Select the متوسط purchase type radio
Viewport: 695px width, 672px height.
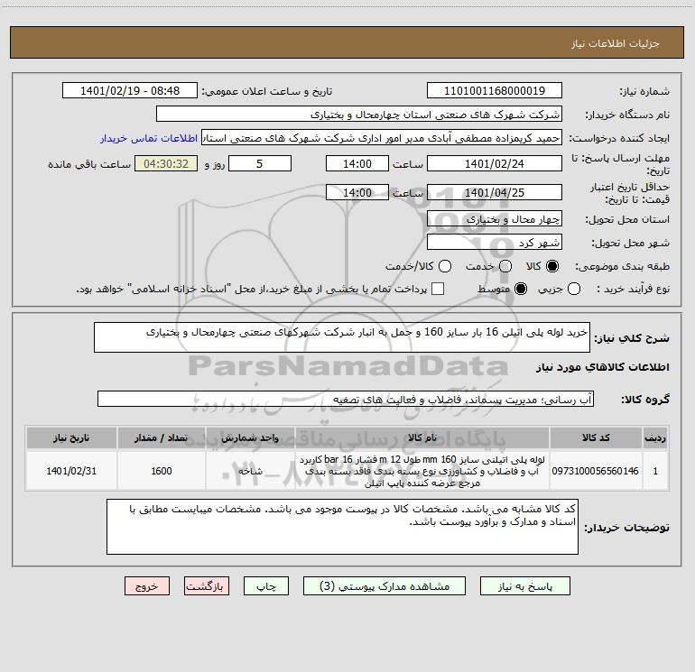click(521, 289)
